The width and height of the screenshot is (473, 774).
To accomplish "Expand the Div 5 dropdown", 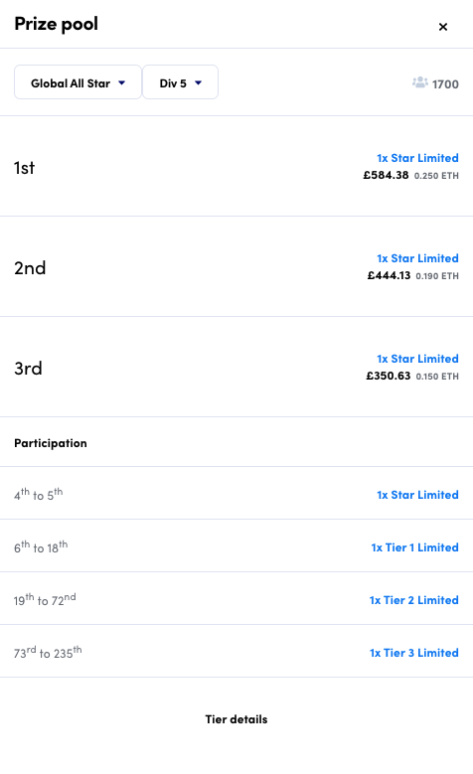I will [x=180, y=81].
